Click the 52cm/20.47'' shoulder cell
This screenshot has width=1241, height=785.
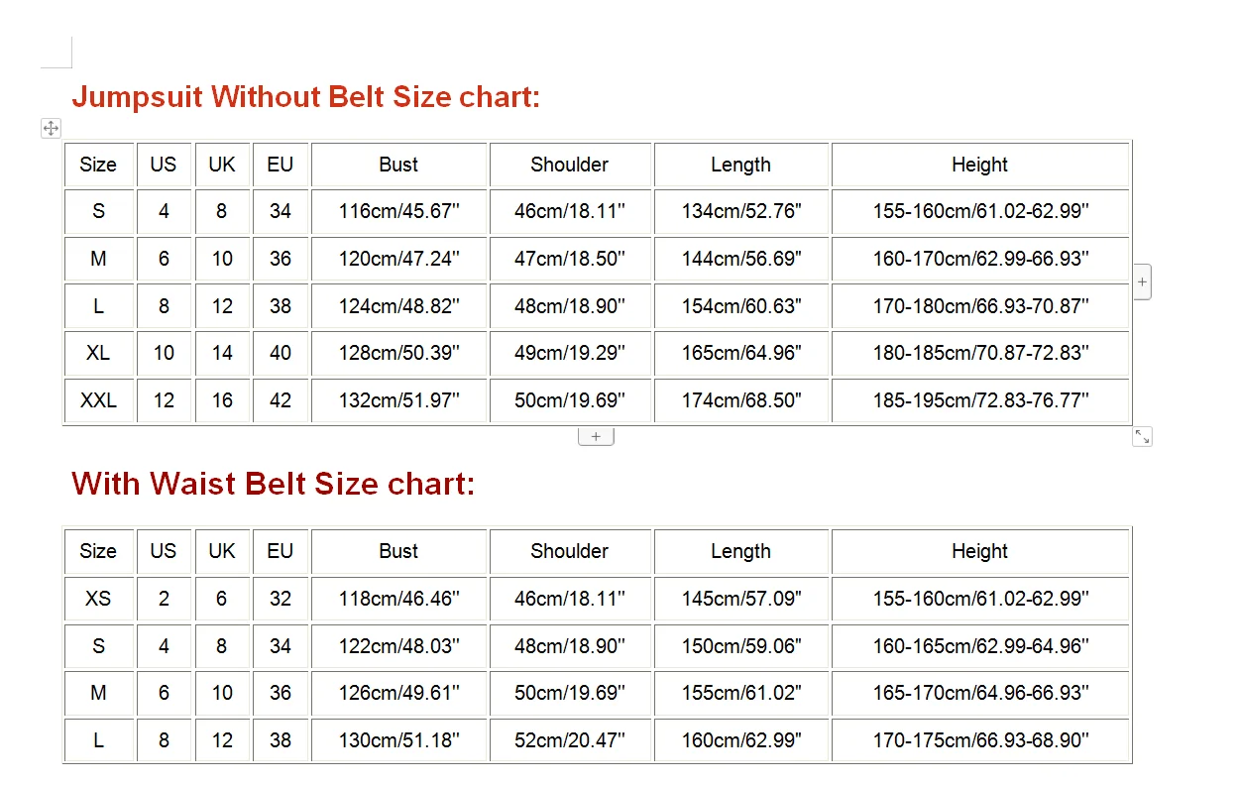(569, 740)
